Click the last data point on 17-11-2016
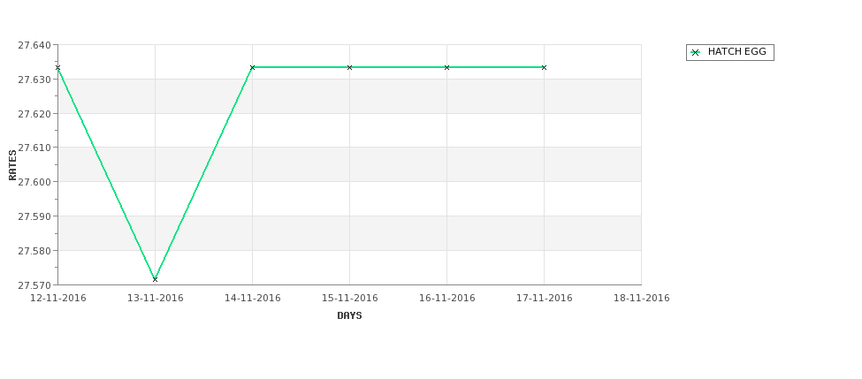This screenshot has width=862, height=379. tap(545, 67)
